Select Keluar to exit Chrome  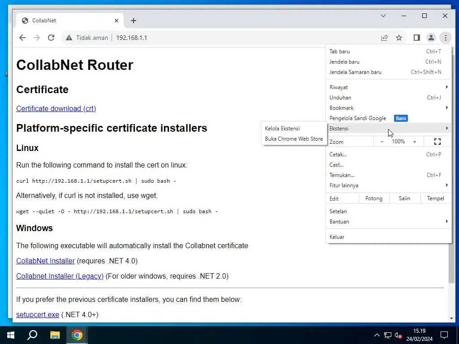pos(389,236)
